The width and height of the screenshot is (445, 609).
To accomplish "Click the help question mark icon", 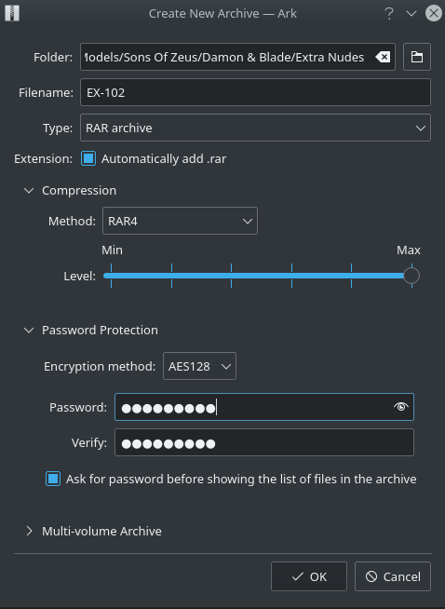I will 389,14.
